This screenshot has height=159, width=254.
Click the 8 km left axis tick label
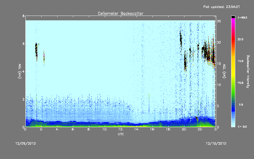pyautogui.click(x=23, y=16)
